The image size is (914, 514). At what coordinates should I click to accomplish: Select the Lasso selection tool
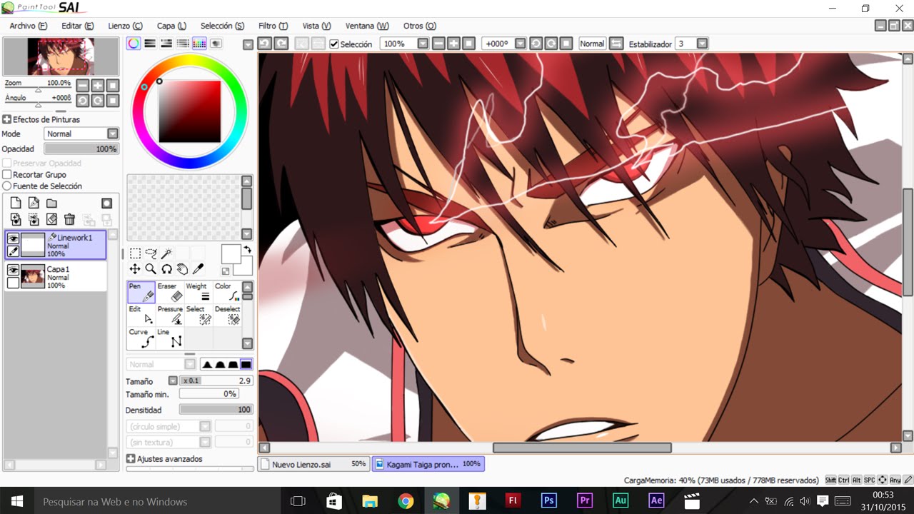(x=151, y=253)
